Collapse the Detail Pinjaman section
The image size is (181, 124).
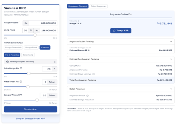pyautogui.click(x=171, y=89)
